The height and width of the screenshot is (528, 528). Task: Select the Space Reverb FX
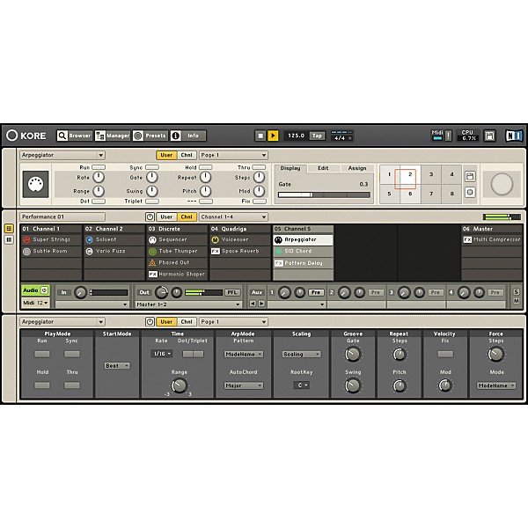pos(240,251)
